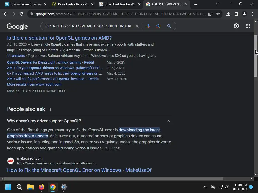Image resolution: width=258 pixels, height=193 pixels.
Task: Open 'AMD will not fix performance of OpenGL' link
Action: tap(53, 79)
